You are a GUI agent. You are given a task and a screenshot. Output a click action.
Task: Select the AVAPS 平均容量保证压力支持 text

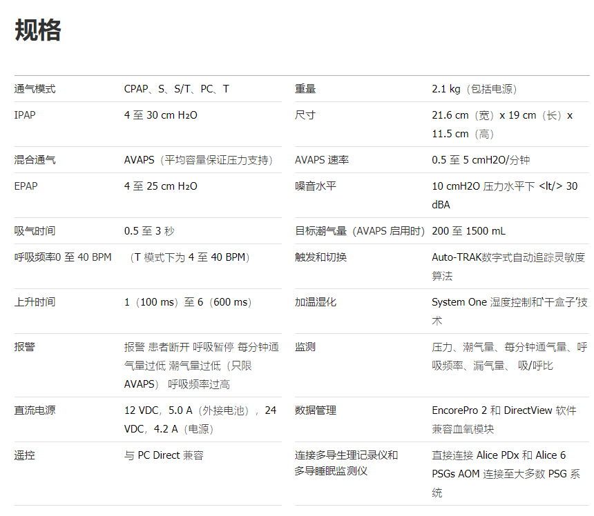[x=199, y=160]
